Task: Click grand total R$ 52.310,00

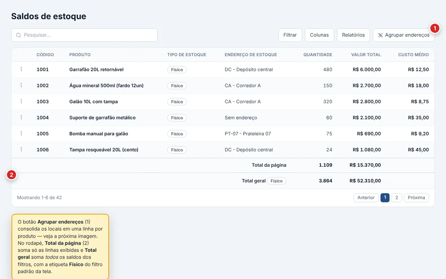Action: (x=365, y=181)
